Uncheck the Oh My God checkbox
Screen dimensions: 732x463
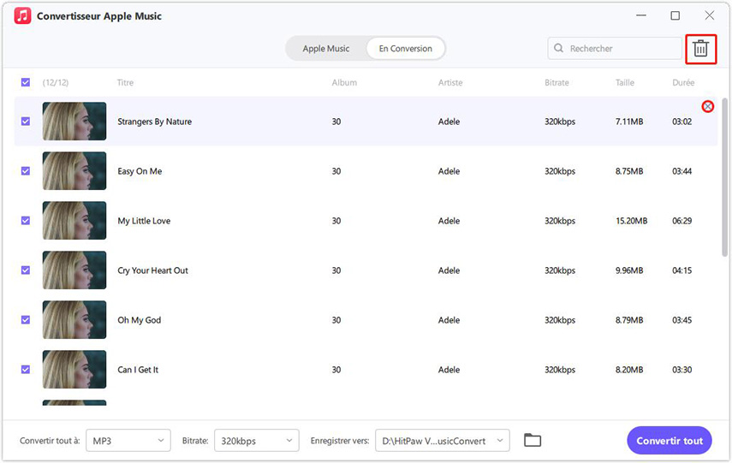(x=26, y=320)
